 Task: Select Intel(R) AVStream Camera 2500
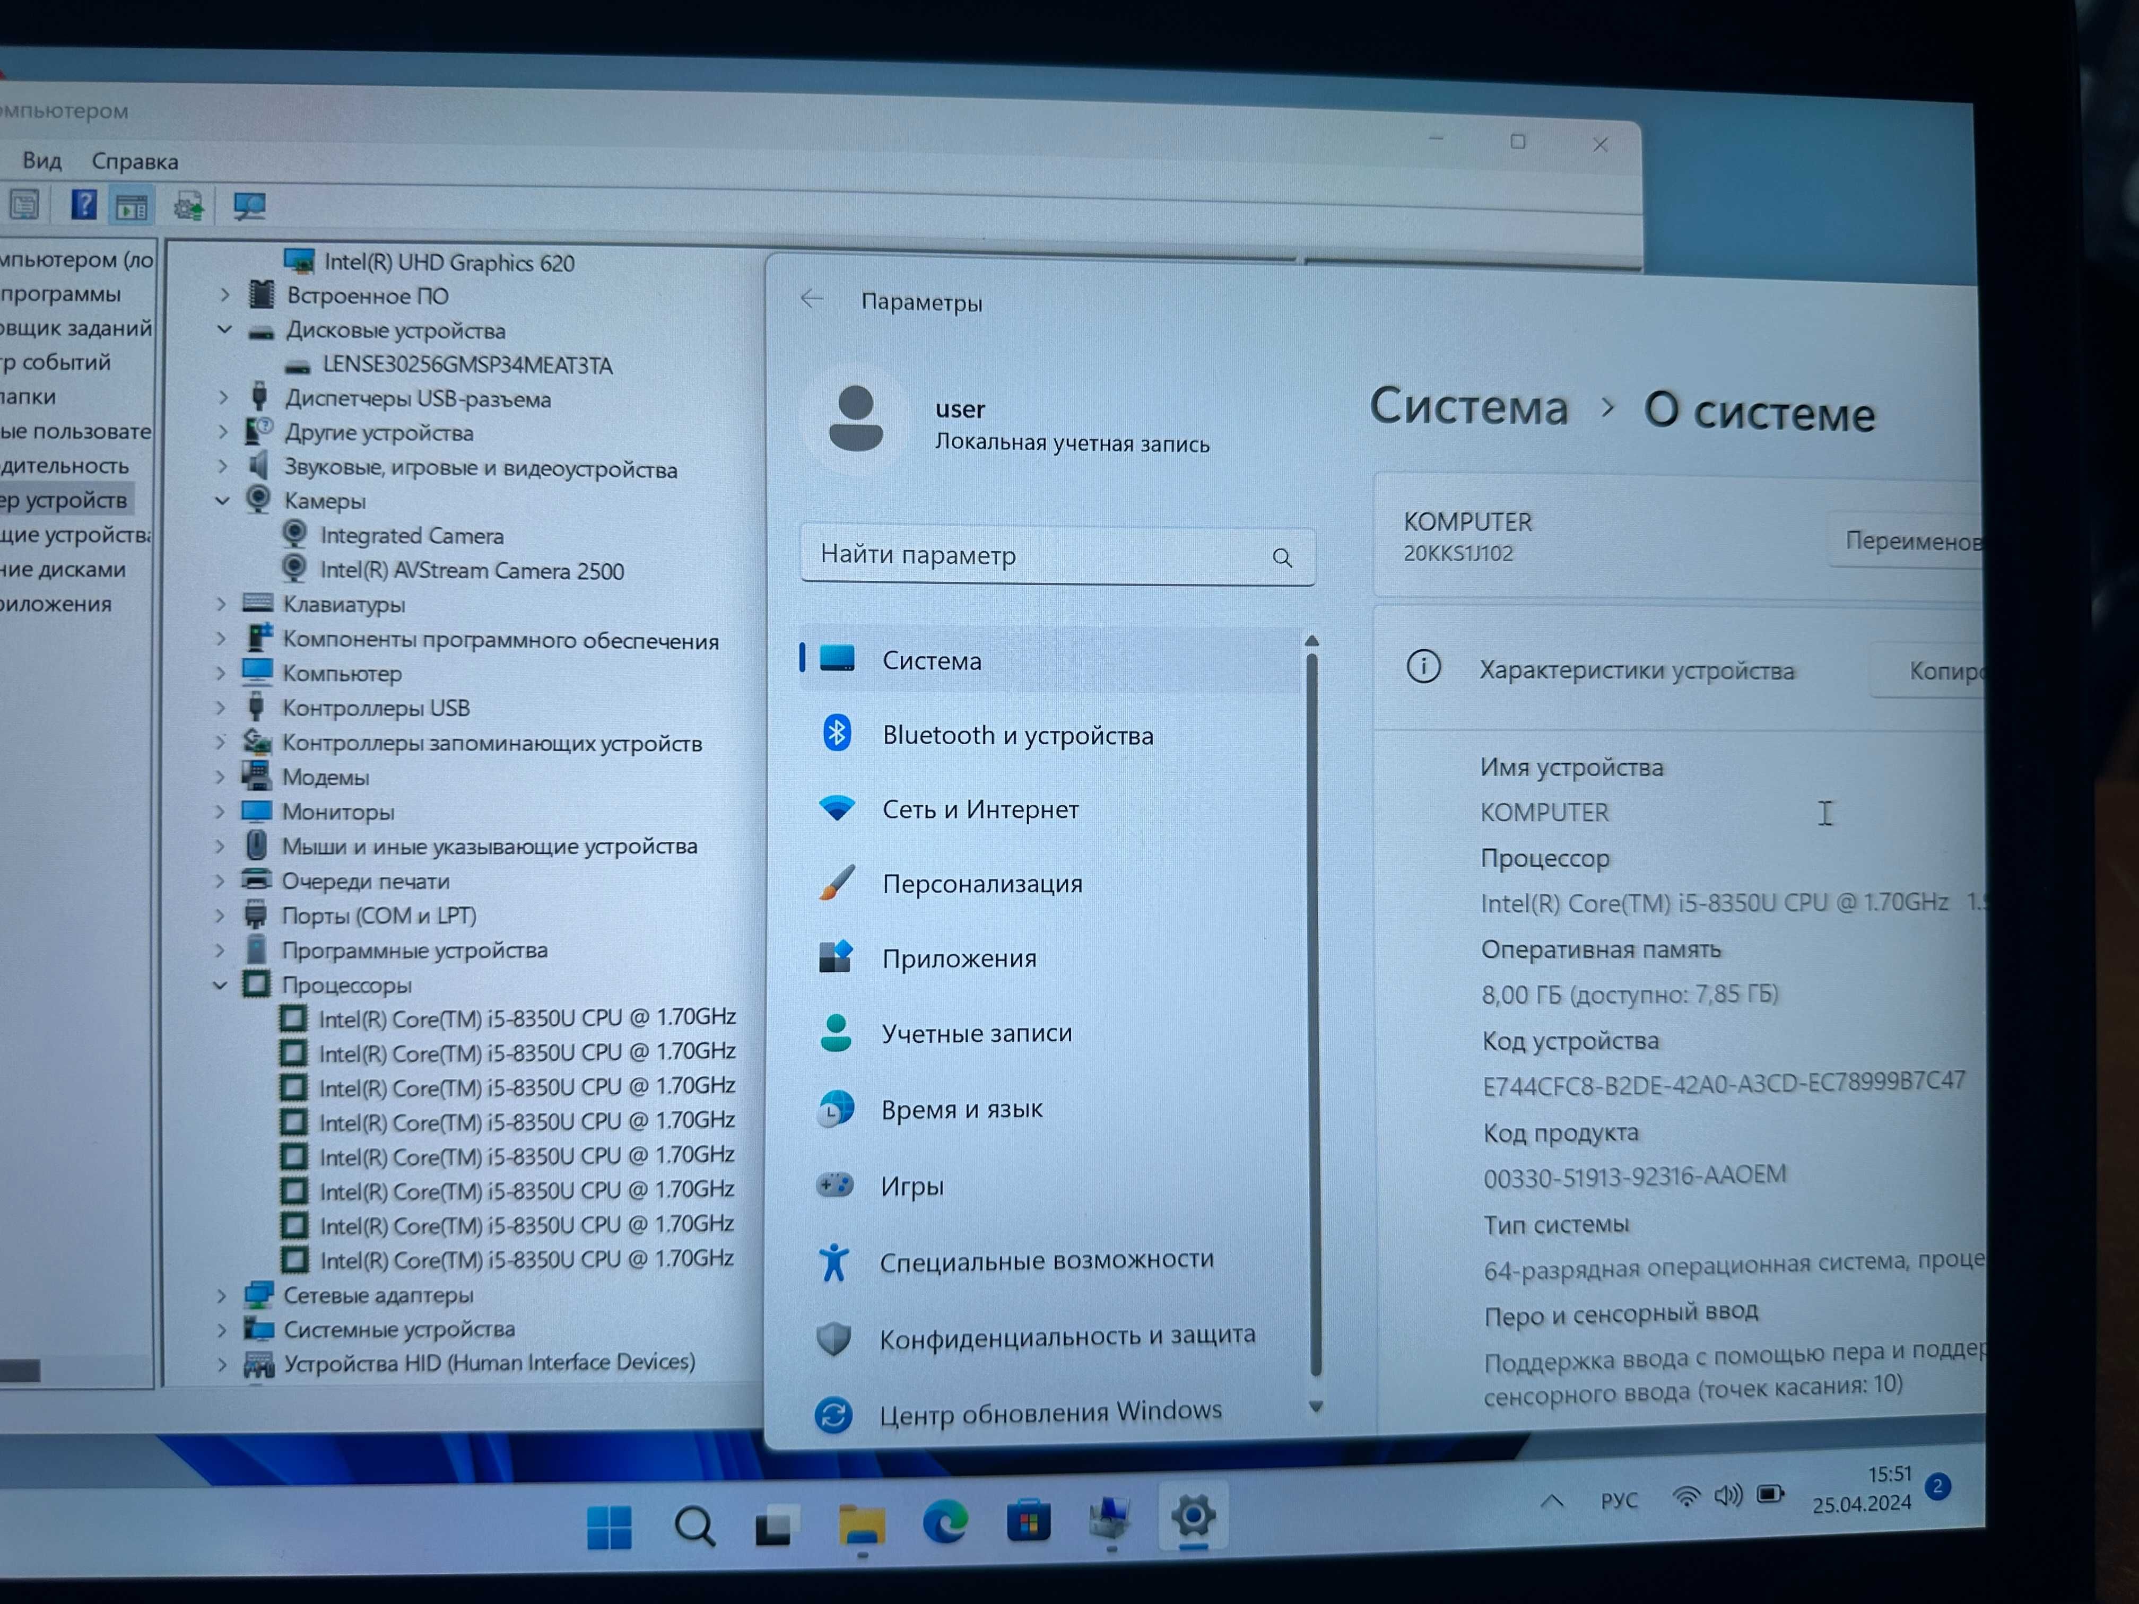tap(472, 570)
